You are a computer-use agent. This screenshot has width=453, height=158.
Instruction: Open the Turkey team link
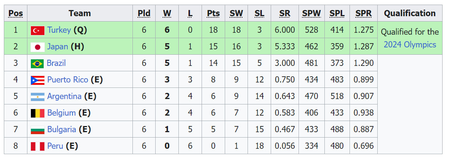[x=59, y=30]
